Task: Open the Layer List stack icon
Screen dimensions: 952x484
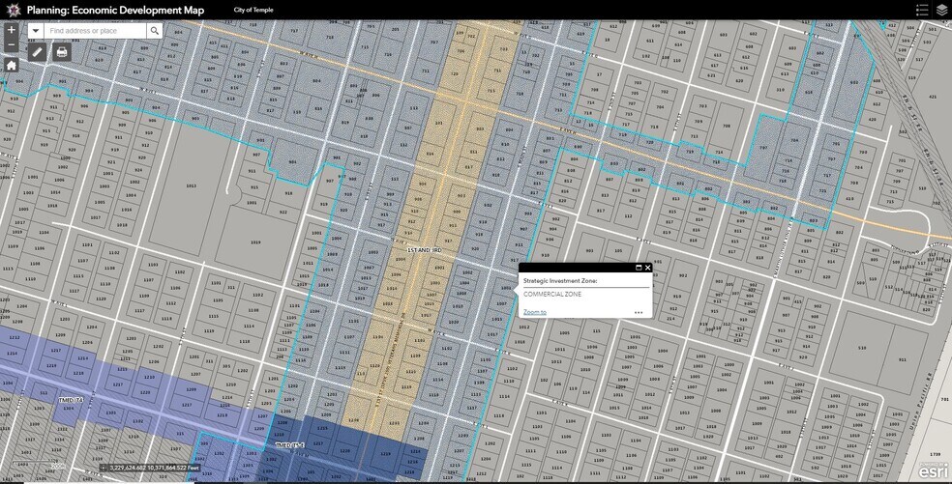Action: (x=941, y=10)
